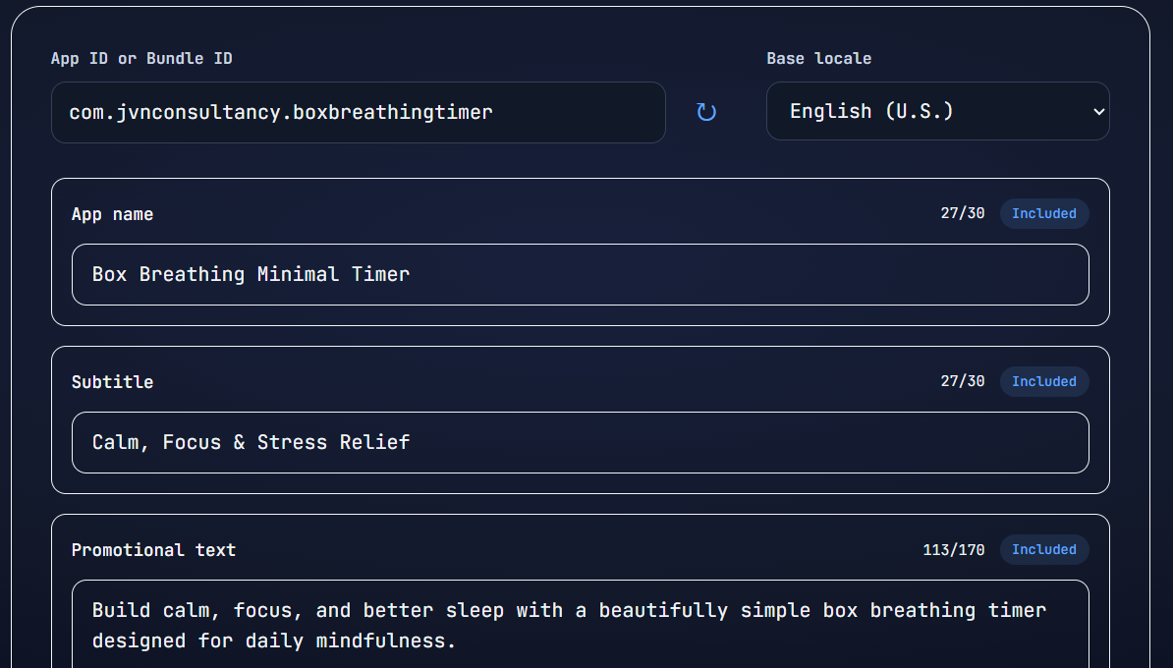Click the 113/170 character counter
Viewport: 1173px width, 668px height.
(x=953, y=549)
